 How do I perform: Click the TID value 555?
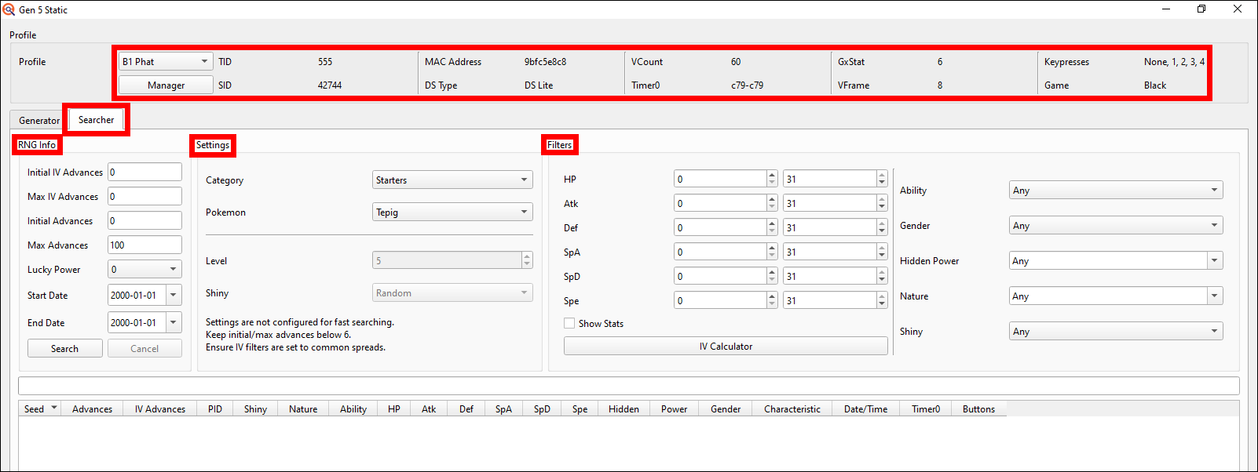pyautogui.click(x=325, y=61)
